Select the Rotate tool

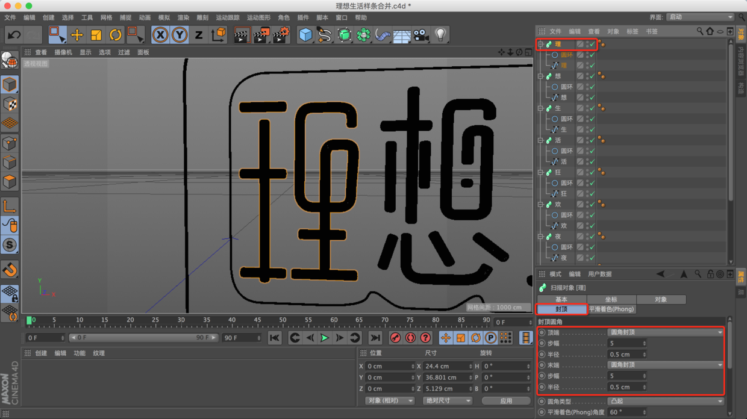tap(116, 35)
